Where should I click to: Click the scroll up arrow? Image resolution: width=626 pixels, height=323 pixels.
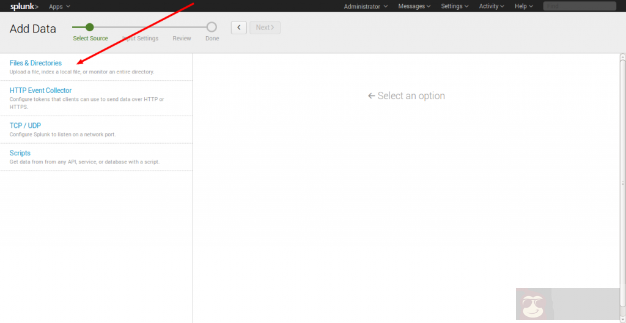[x=622, y=58]
